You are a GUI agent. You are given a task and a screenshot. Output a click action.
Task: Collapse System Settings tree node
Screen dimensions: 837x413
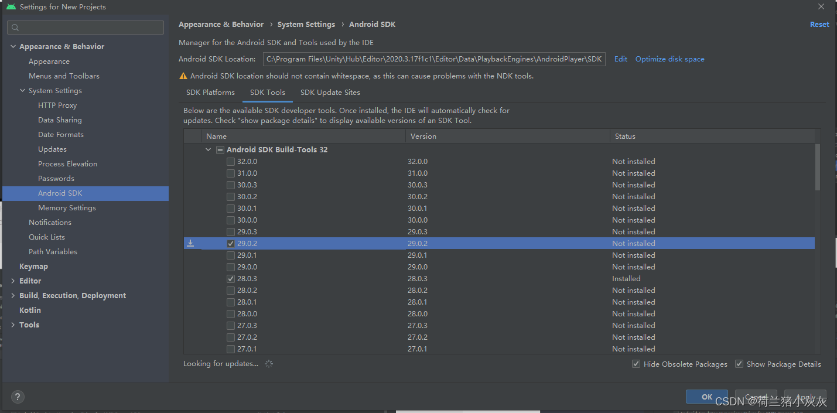22,91
